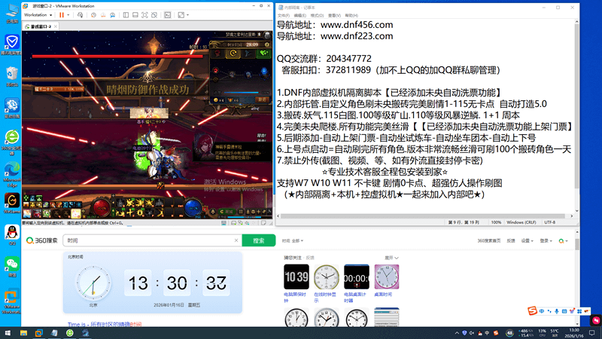The image size is (602, 339).
Task: Open the Microsoft Edge desktop icon
Action: 12,169
